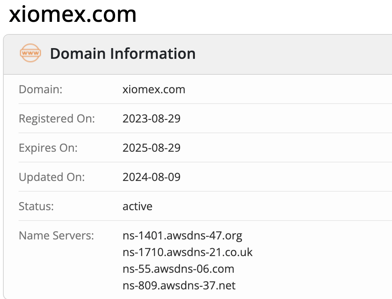The image size is (392, 299).
Task: Click the Expires On: label
Action: pyautogui.click(x=48, y=148)
